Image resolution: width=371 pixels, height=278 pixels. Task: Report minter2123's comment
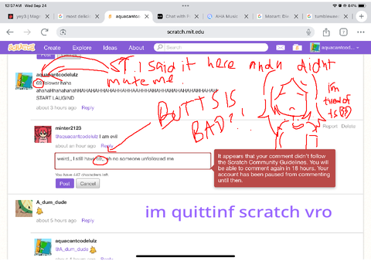(330, 127)
